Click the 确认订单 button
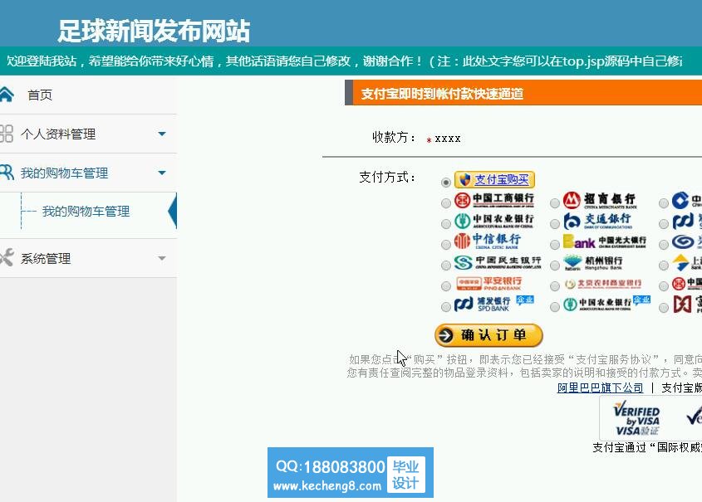The image size is (702, 502). (488, 335)
